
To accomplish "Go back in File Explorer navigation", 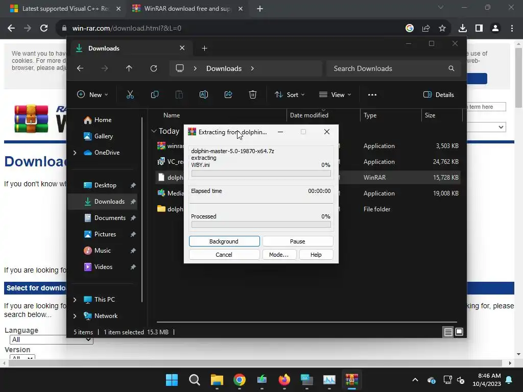I will (x=80, y=68).
